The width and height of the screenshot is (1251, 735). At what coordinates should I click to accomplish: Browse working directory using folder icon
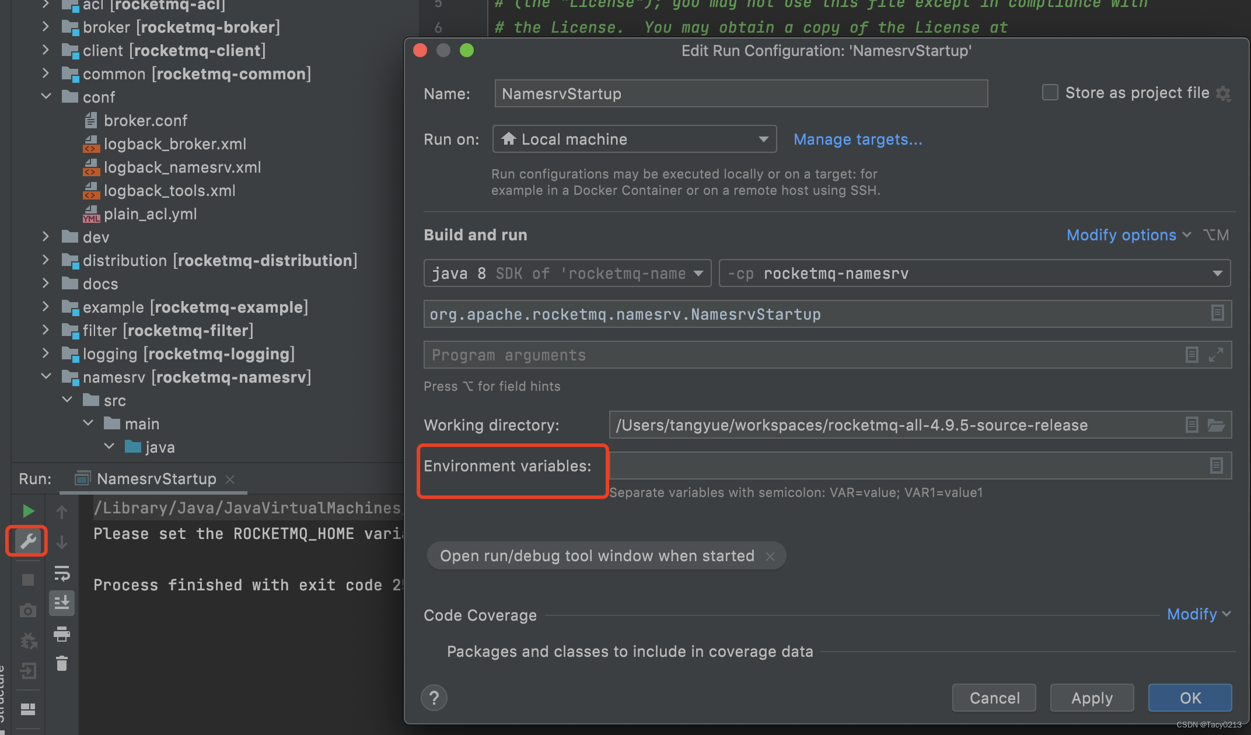click(1216, 425)
